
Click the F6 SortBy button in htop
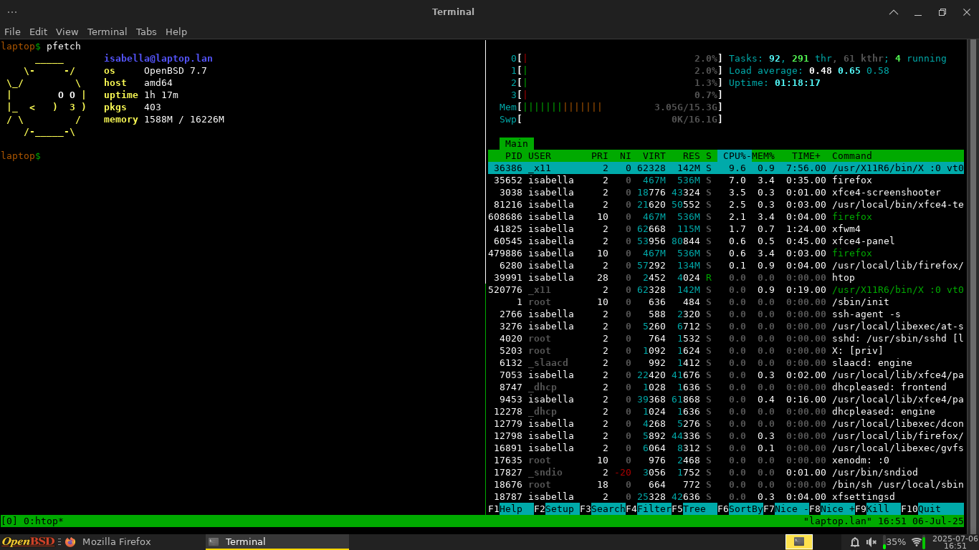740,509
